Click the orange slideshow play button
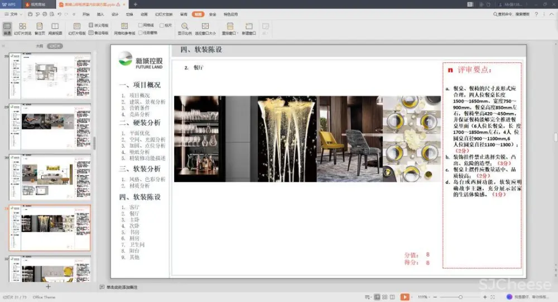The height and width of the screenshot is (302, 558). [405, 297]
